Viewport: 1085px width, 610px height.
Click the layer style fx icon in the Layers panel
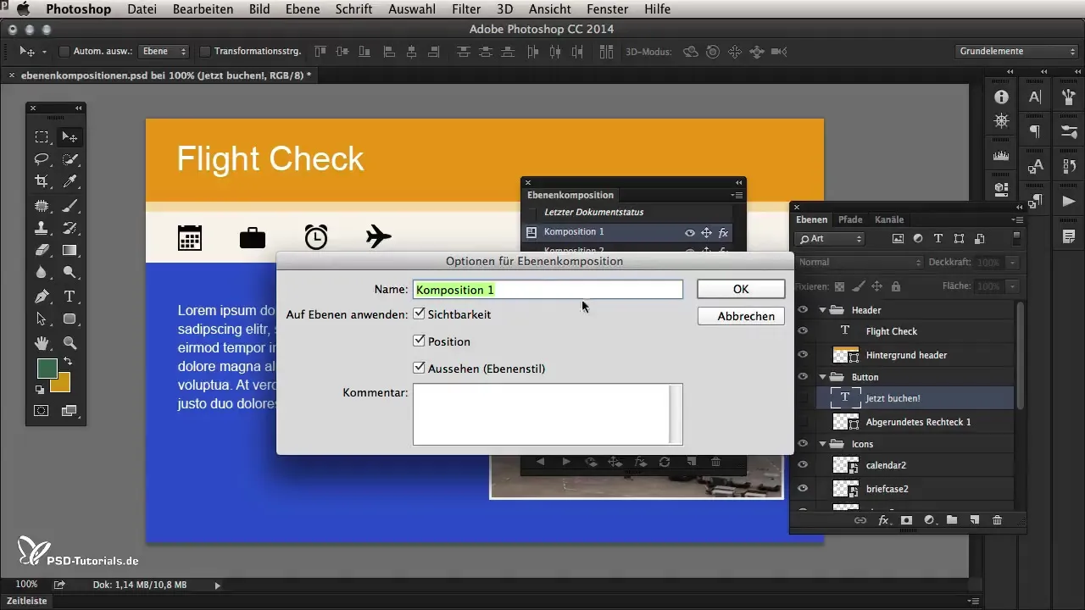883,520
